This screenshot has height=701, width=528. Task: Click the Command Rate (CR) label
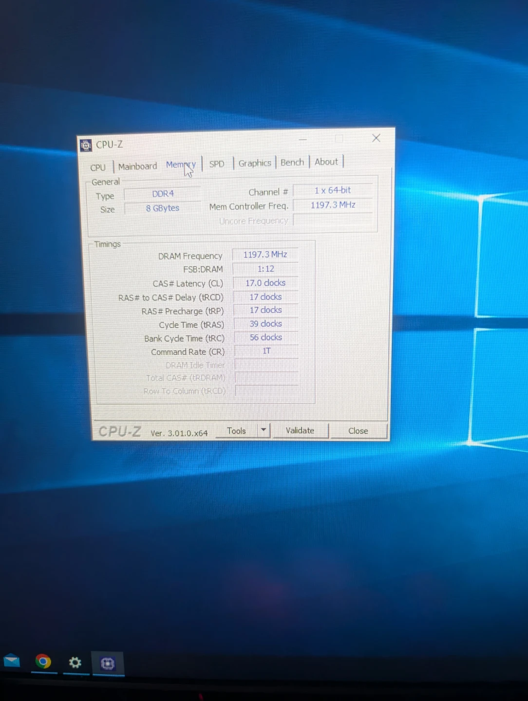188,352
